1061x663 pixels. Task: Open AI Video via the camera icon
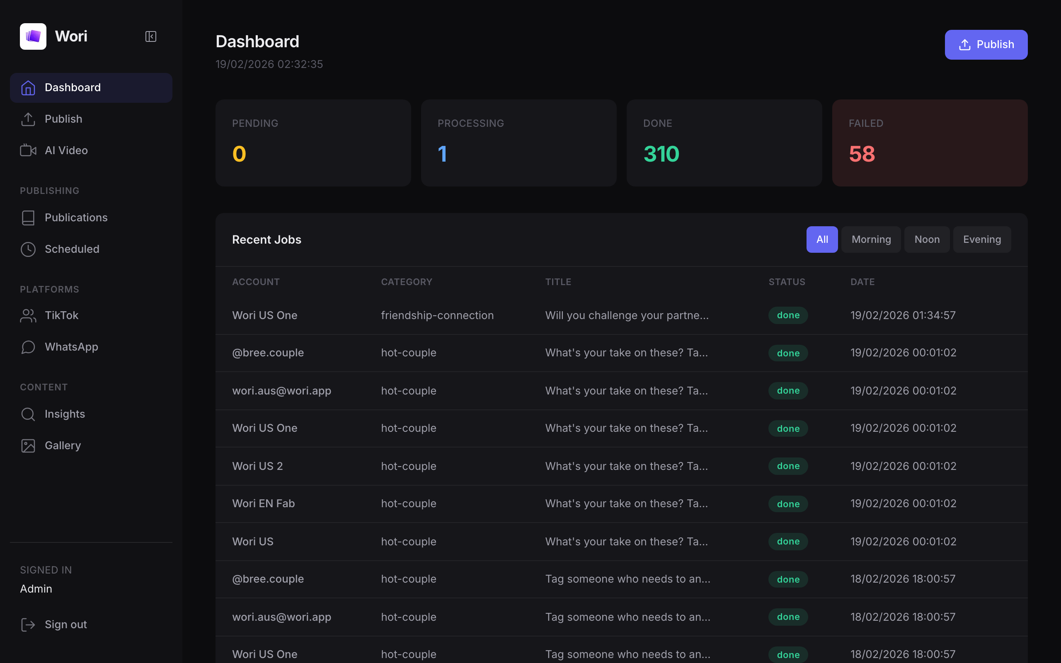28,150
